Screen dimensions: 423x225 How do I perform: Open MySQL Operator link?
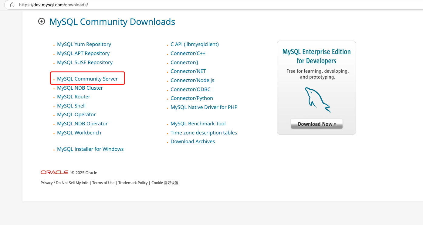pyautogui.click(x=76, y=114)
